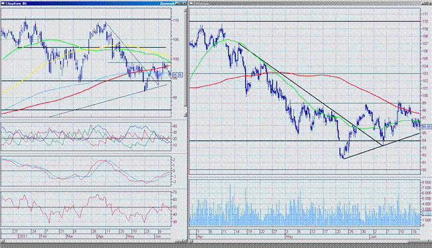
Task: Click 'Apr' on the left chart time axis
Action: tap(100, 236)
